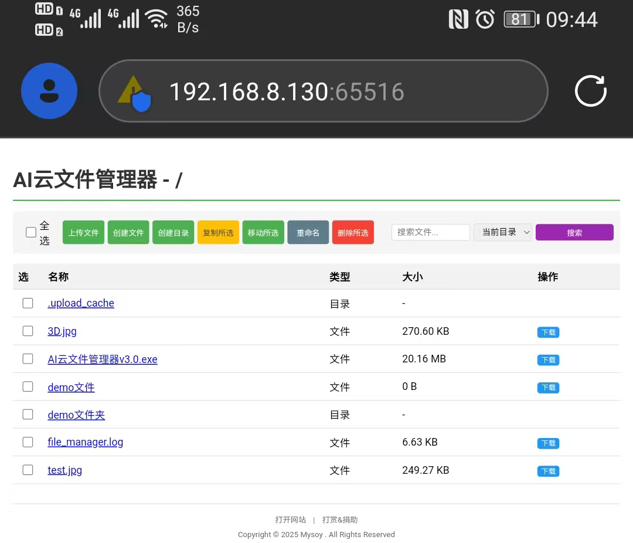The image size is (633, 543).
Task: Download test.jpg via its 下载 button
Action: [x=548, y=471]
